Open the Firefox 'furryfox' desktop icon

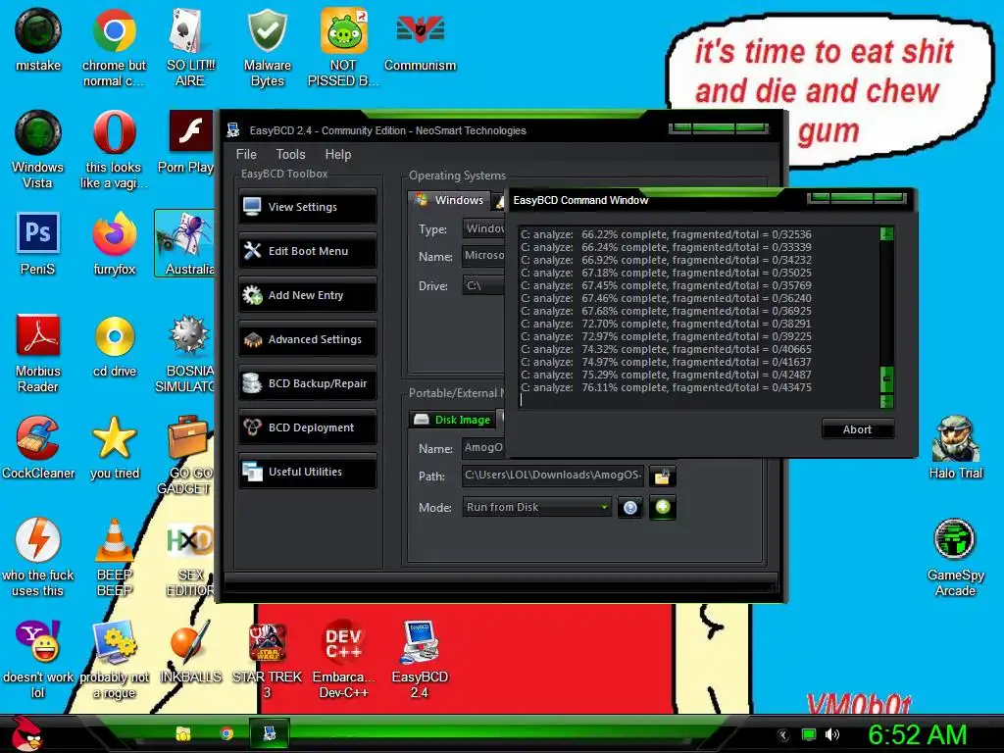[114, 243]
